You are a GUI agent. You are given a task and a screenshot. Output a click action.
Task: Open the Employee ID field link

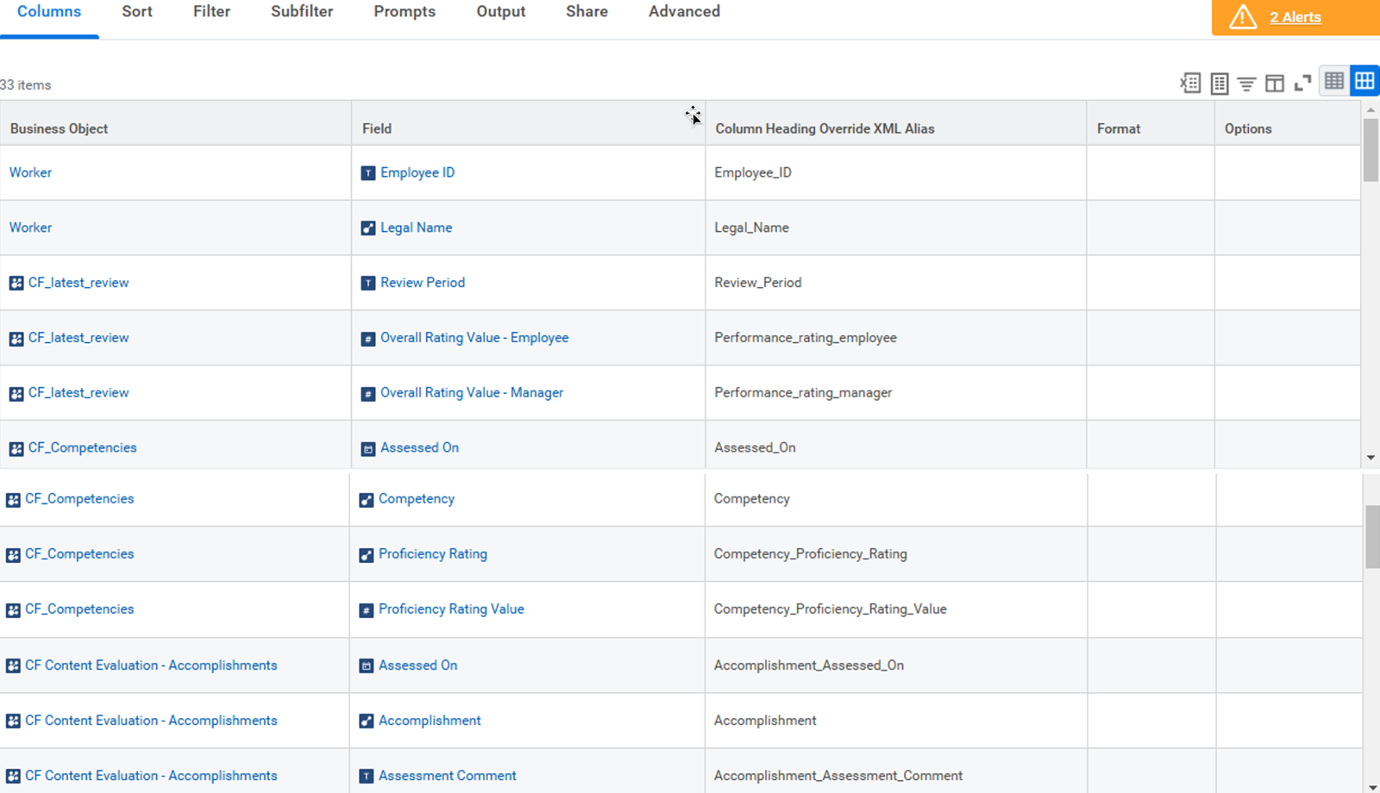[417, 172]
